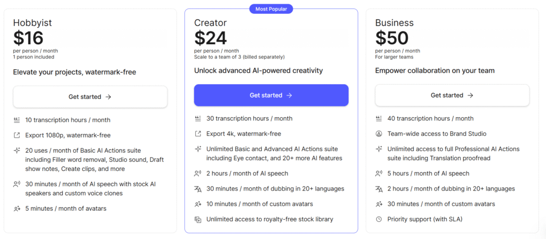The height and width of the screenshot is (239, 546).
Task: Click the translate icon beside 2 hours of dubbing
Action: (379, 189)
